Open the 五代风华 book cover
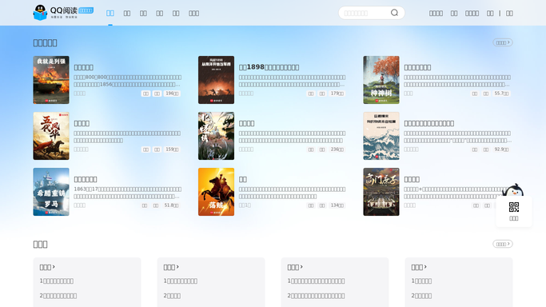 pyautogui.click(x=51, y=136)
